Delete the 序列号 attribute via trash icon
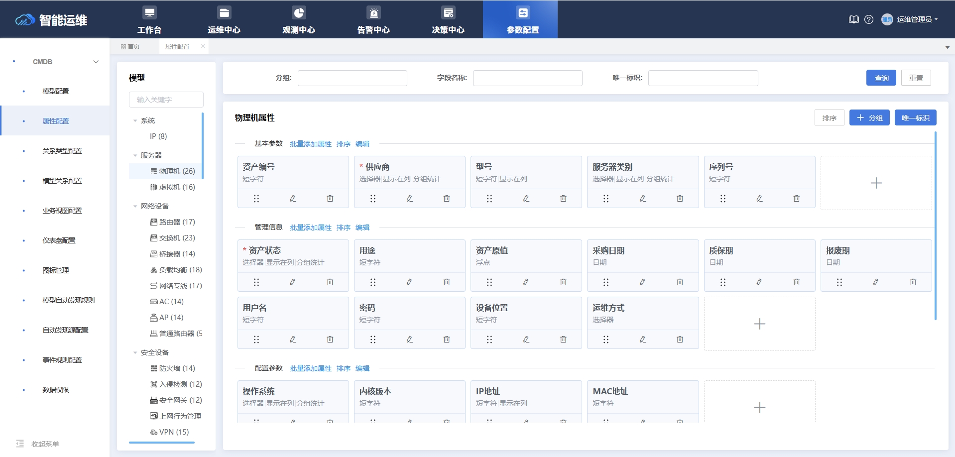The height and width of the screenshot is (457, 955). (x=796, y=198)
